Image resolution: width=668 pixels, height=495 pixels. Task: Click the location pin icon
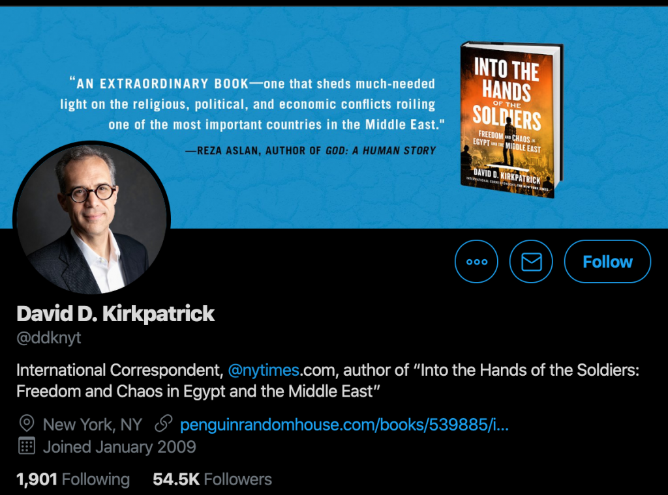click(x=27, y=424)
